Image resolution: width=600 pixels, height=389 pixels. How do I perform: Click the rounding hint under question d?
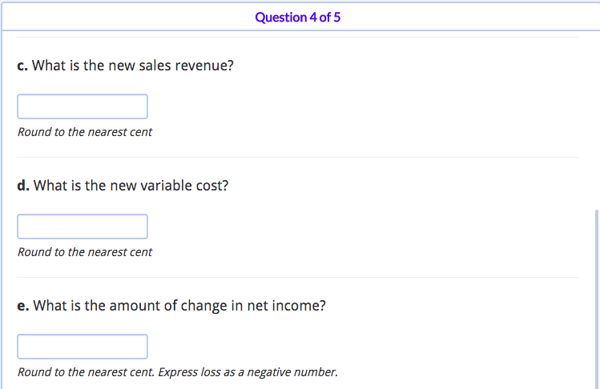coord(85,252)
